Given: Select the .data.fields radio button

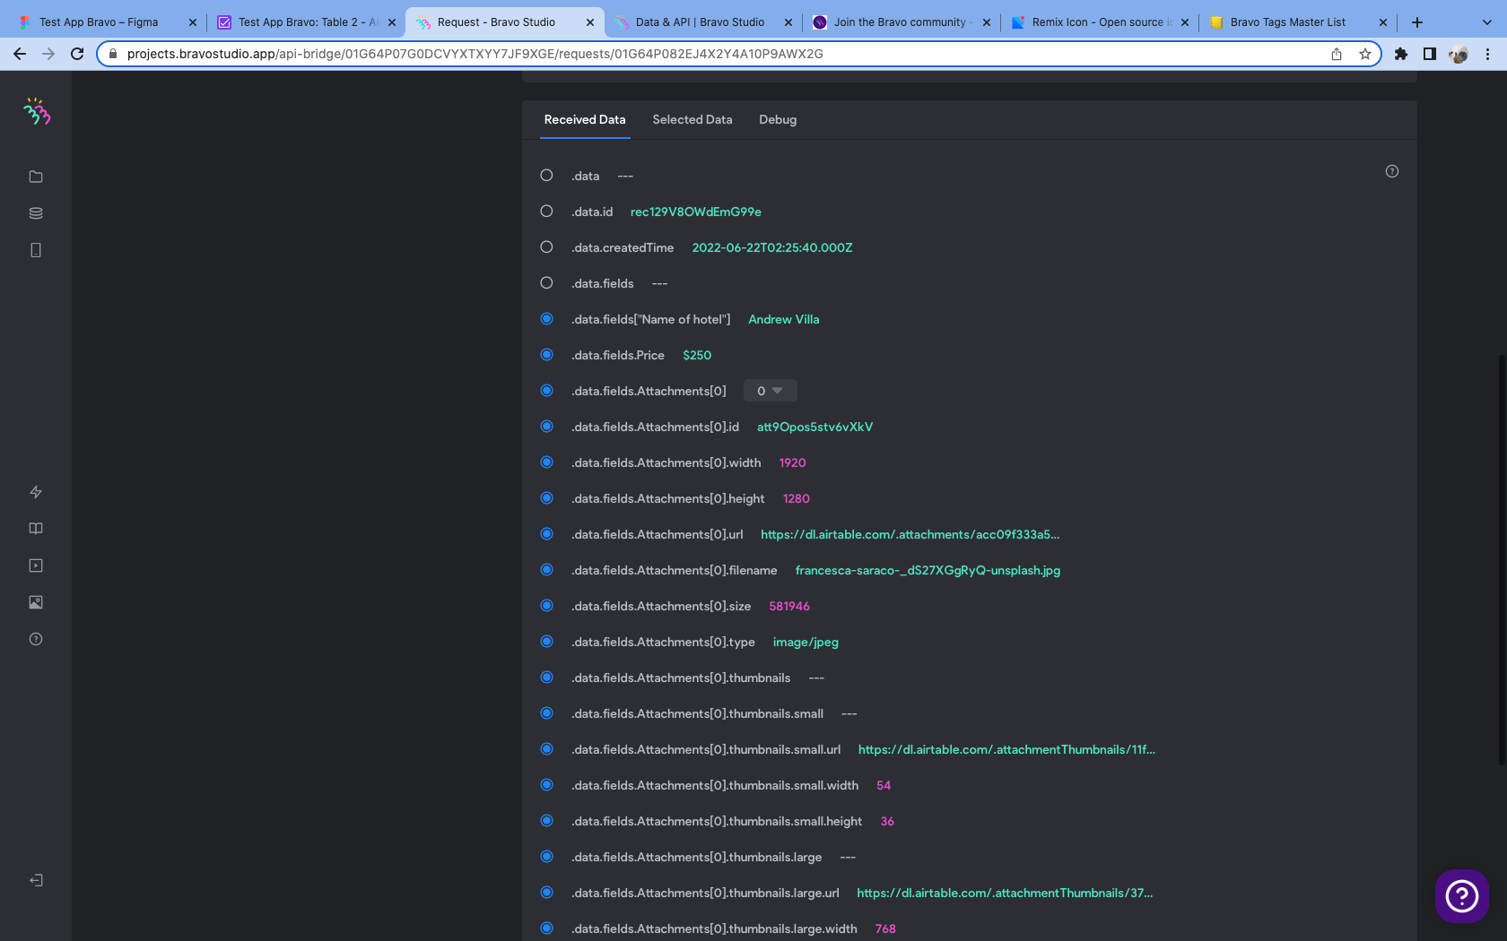Looking at the screenshot, I should coord(546,283).
